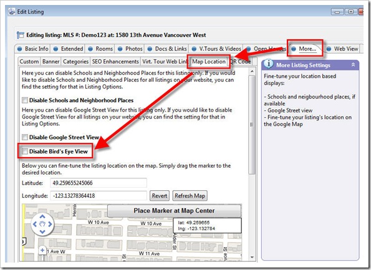
Task: Click the Refresh Map button
Action: (190, 196)
